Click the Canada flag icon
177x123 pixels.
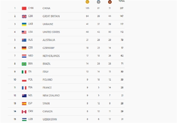pyautogui.click(x=24, y=112)
